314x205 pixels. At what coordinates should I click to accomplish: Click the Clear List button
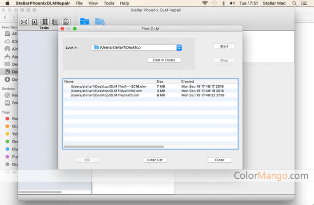(x=155, y=160)
